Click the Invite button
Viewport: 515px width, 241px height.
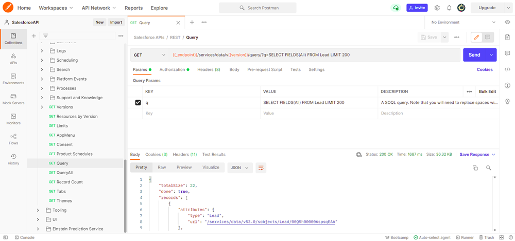pos(417,8)
